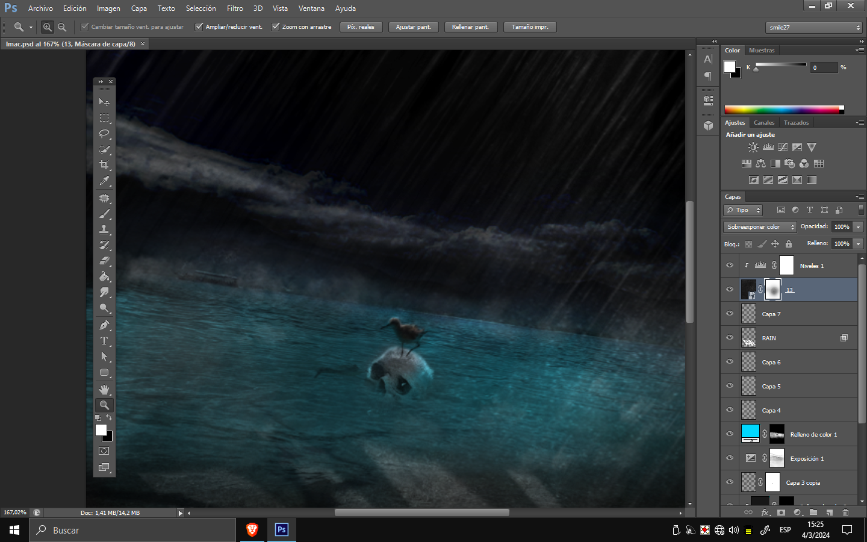Image resolution: width=867 pixels, height=542 pixels.
Task: Hide the Capa 7 layer
Action: click(x=730, y=314)
